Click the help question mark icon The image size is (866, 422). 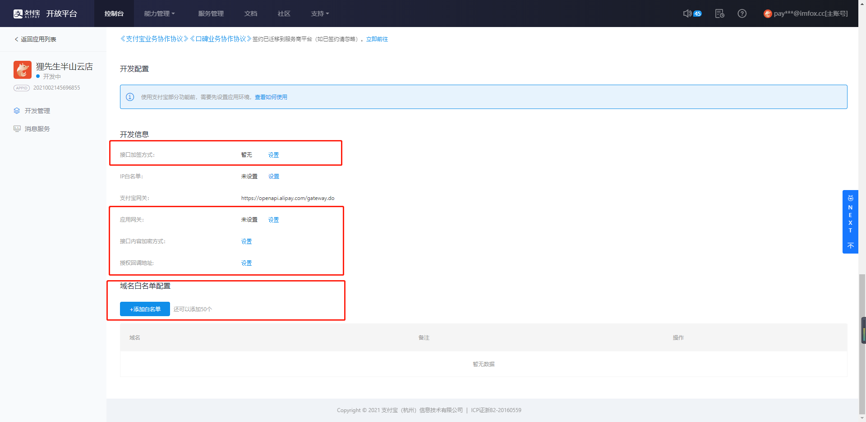click(742, 14)
